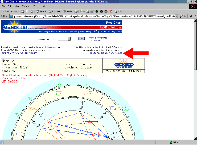Screen dimensions: 197x145
Task: Click to get the additional tables link
Action: click(105, 53)
